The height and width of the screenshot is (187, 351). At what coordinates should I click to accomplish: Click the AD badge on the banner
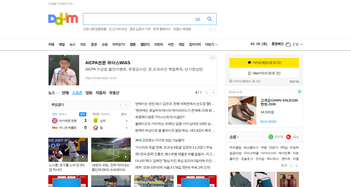pyautogui.click(x=212, y=58)
